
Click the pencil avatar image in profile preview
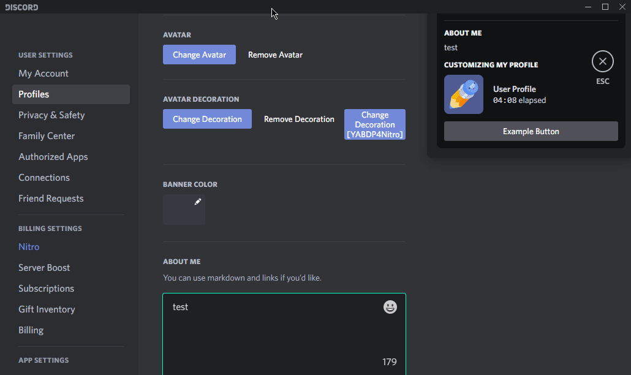tap(464, 94)
